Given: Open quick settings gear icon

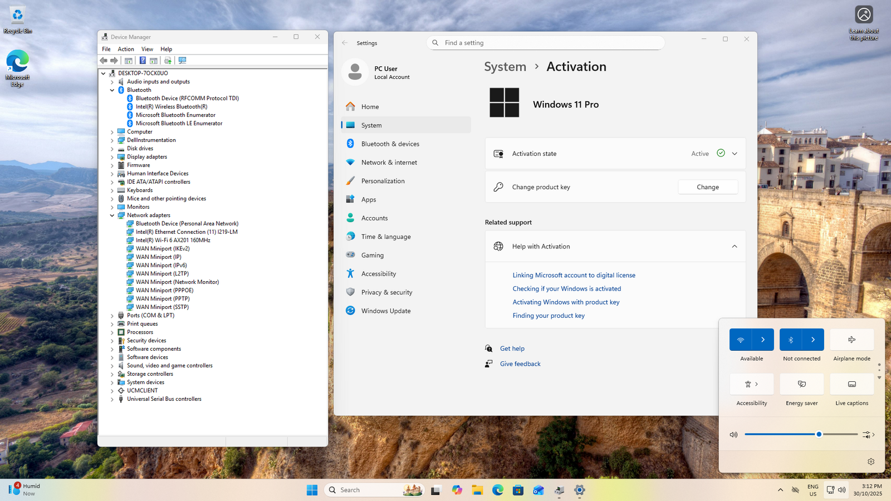Looking at the screenshot, I should pyautogui.click(x=871, y=461).
